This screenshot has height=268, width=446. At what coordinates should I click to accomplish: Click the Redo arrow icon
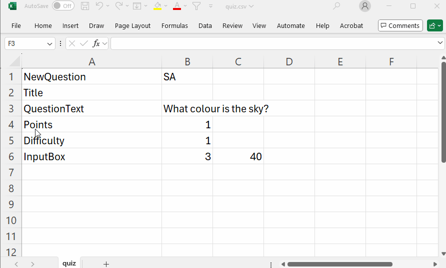pos(119,6)
